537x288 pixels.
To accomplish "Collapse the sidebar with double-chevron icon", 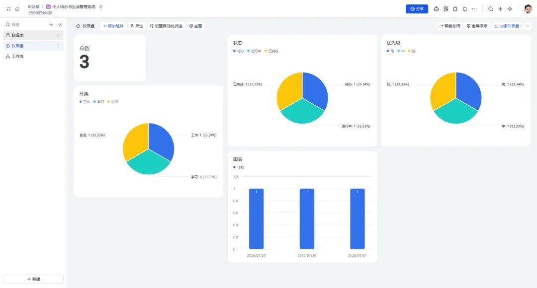I will coord(60,25).
